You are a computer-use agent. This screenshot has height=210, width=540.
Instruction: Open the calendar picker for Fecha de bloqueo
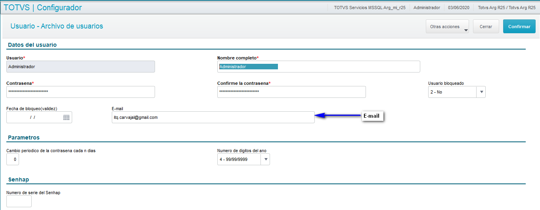(67, 118)
